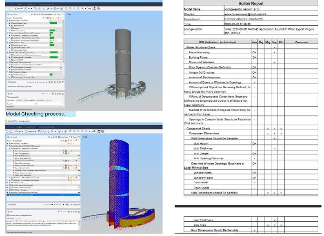Image resolution: width=324 pixels, height=236 pixels.
Task: Click the undo view arrow in lower Solibri toolbar
Action: point(7,131)
